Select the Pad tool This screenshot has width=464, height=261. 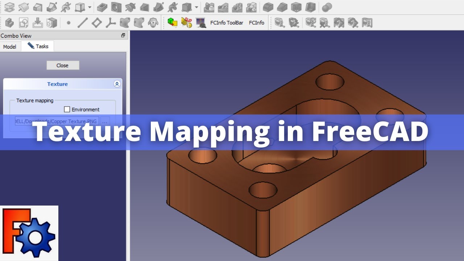pos(9,7)
